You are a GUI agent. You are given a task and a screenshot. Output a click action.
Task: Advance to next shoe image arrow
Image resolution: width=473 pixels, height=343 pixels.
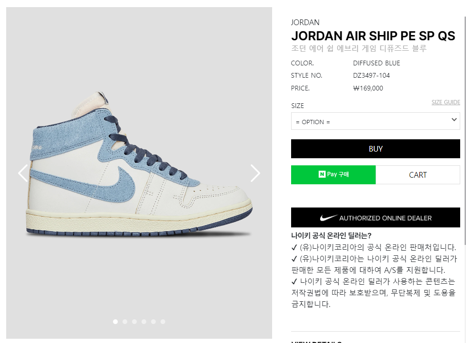click(x=255, y=173)
